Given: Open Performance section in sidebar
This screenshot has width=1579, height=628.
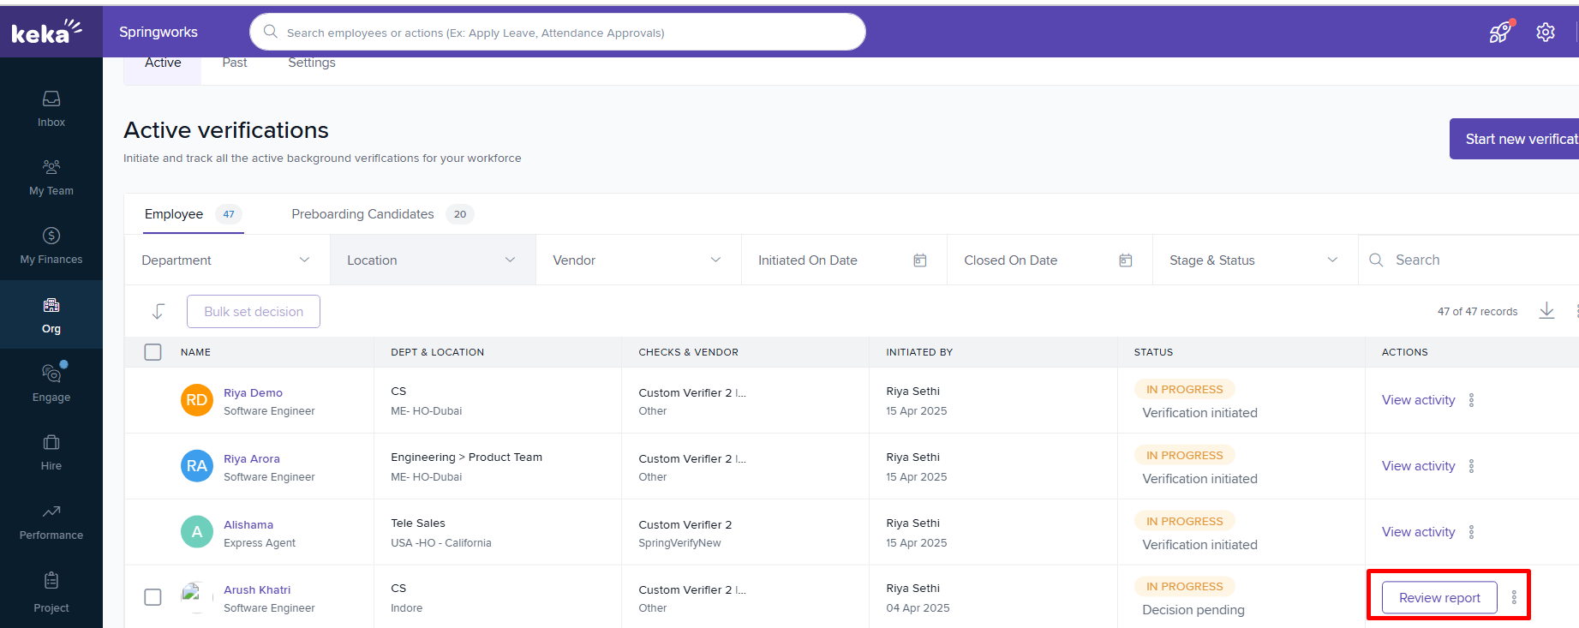Looking at the screenshot, I should (51, 522).
